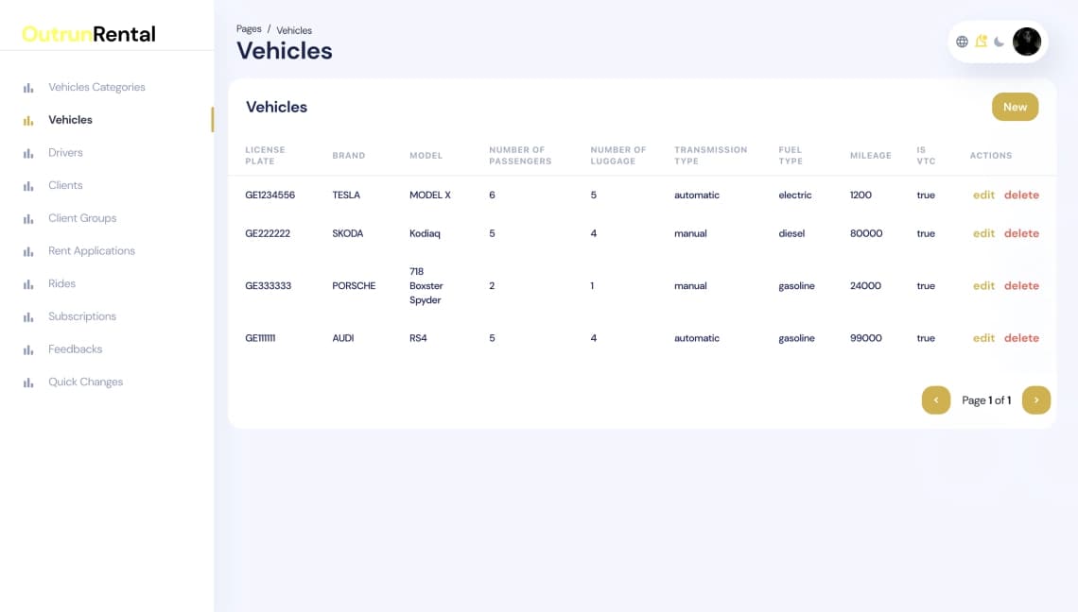Click the Feedbacks sidebar icon
The image size is (1078, 612).
tap(28, 349)
